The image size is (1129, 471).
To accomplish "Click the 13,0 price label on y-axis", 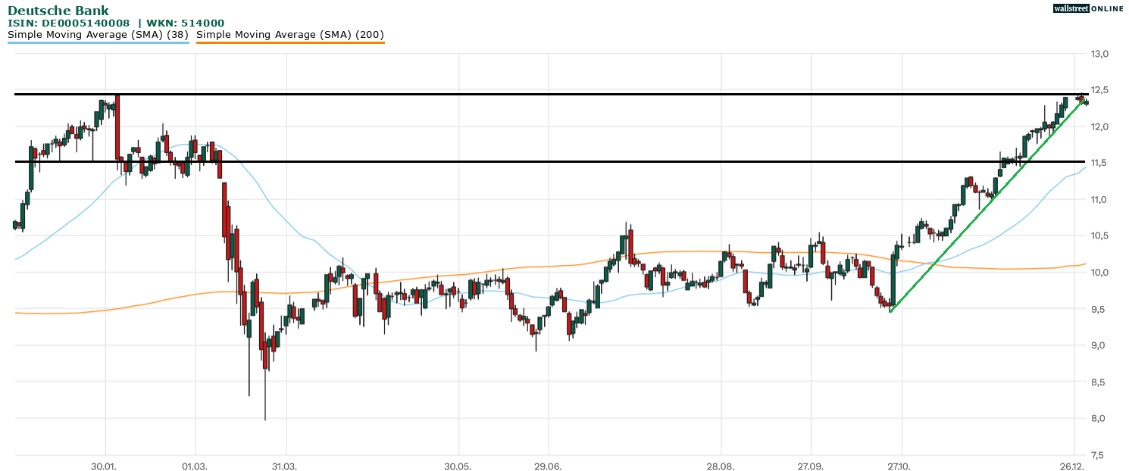I will [1099, 54].
